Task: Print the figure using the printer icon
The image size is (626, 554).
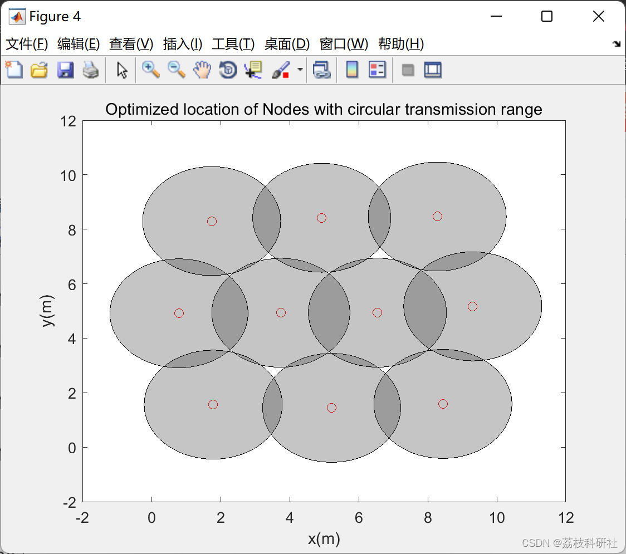Action: click(x=91, y=70)
